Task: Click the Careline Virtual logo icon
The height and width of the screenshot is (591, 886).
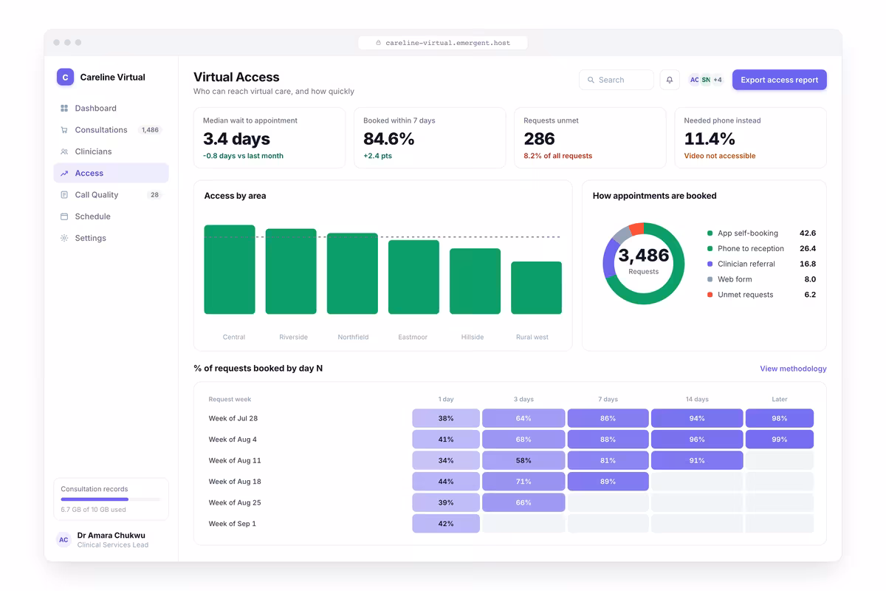Action: 65,77
